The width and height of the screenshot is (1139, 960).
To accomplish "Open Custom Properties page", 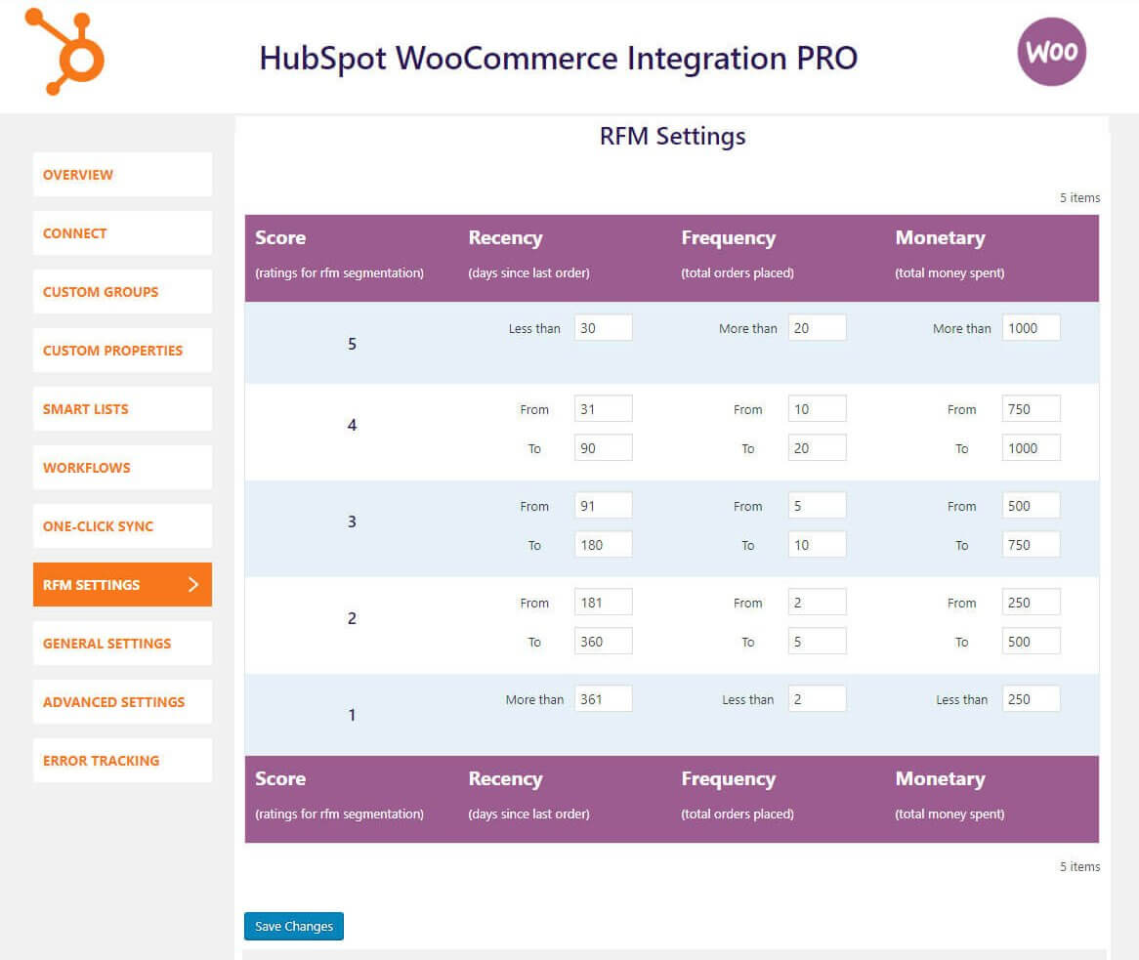I will click(122, 350).
